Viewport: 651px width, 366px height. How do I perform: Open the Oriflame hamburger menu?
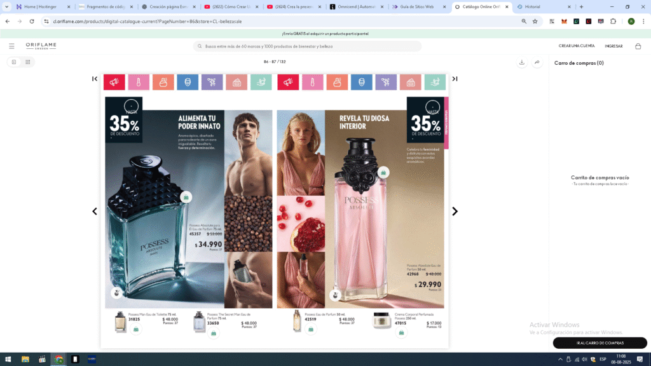[11, 46]
